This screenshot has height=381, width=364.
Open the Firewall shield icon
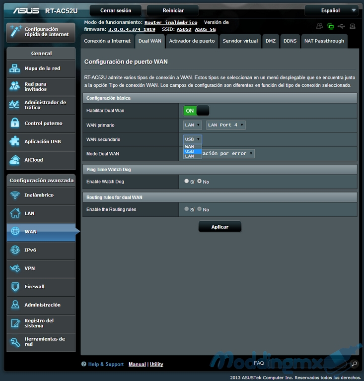15,287
